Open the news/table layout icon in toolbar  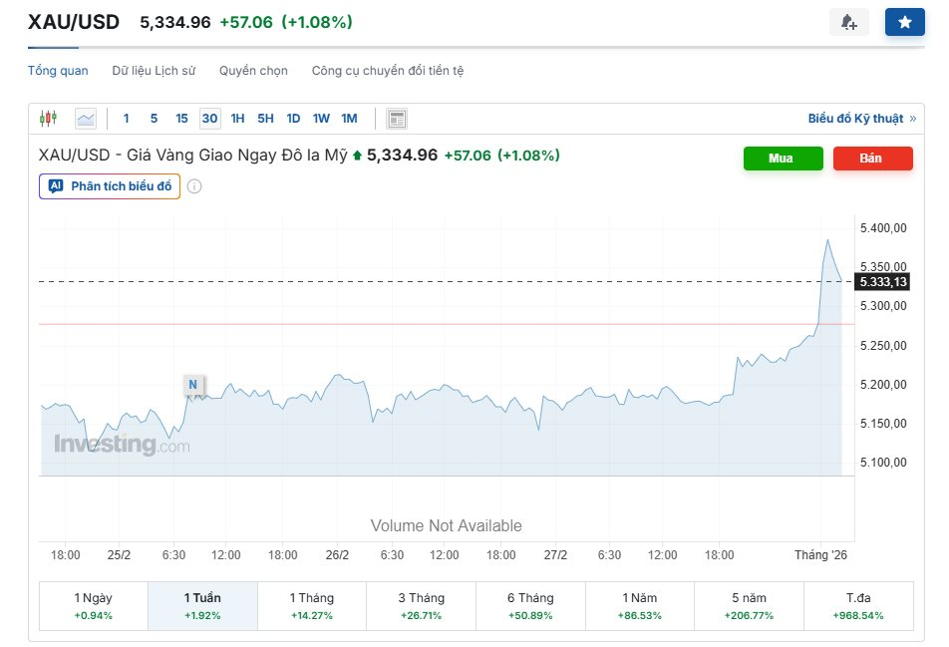[397, 119]
